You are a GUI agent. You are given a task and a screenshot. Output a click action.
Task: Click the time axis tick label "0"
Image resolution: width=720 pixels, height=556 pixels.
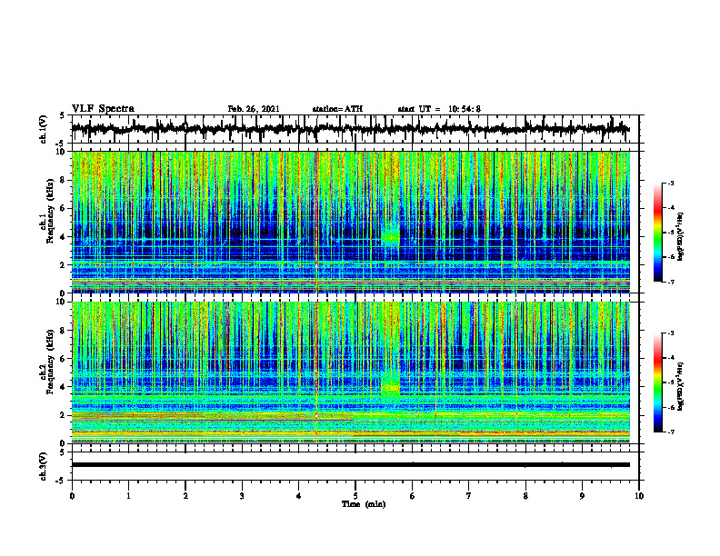[72, 496]
